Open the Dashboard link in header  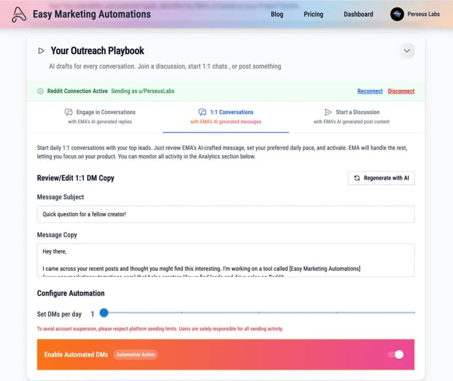coord(358,14)
